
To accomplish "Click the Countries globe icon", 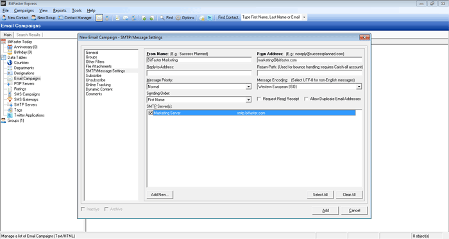I will 10,63.
